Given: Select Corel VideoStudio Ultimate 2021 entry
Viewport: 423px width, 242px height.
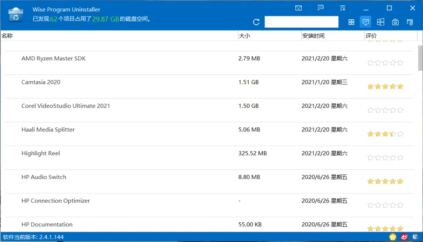Looking at the screenshot, I should [x=209, y=110].
